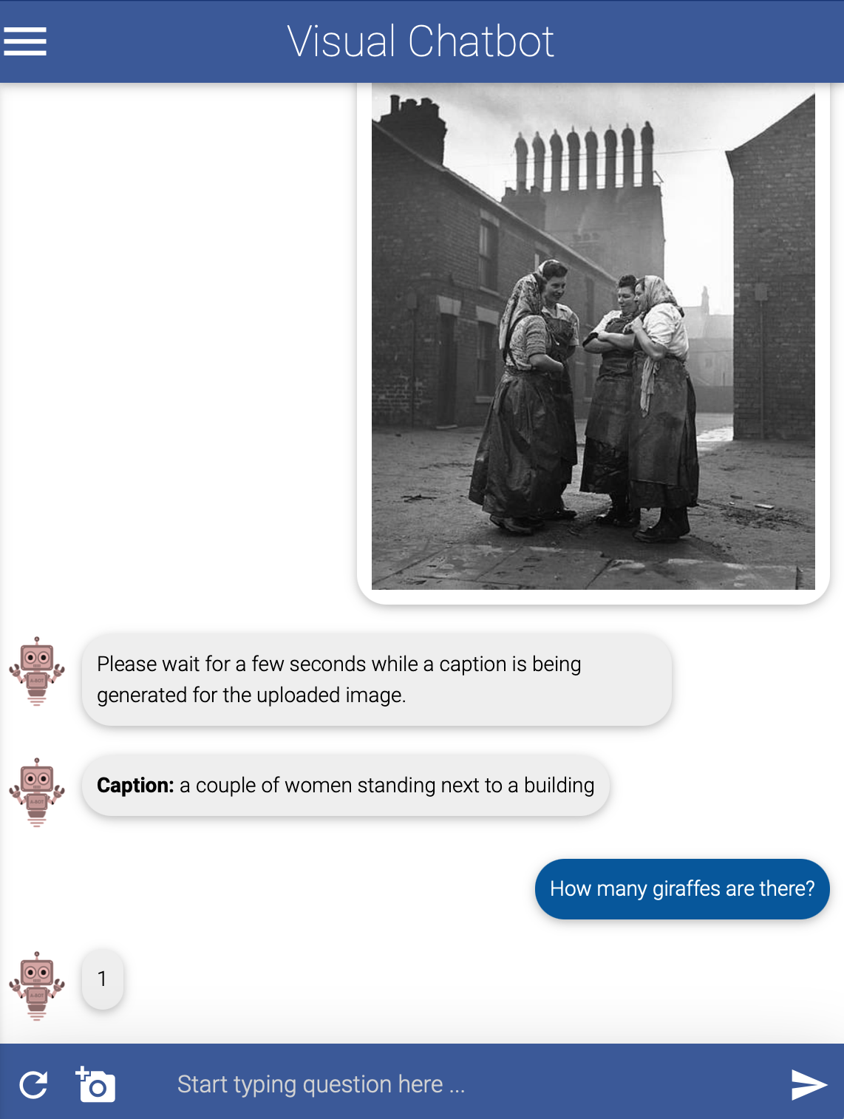Screen dimensions: 844x1119
Task: Click the white frame around the uploaded image
Action: tap(593, 597)
